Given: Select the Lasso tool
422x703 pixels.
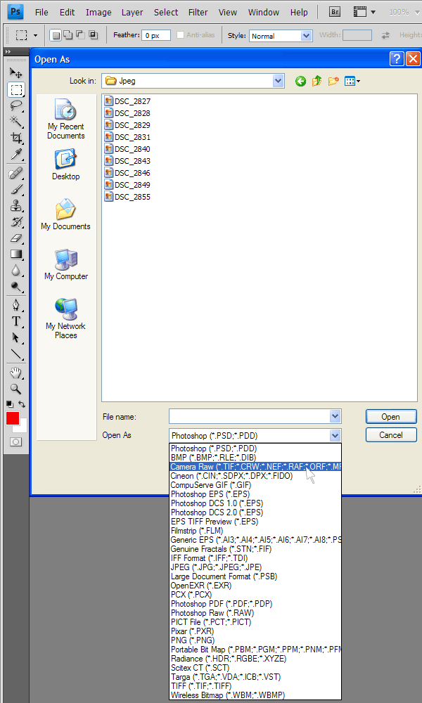Looking at the screenshot, I should click(x=16, y=106).
